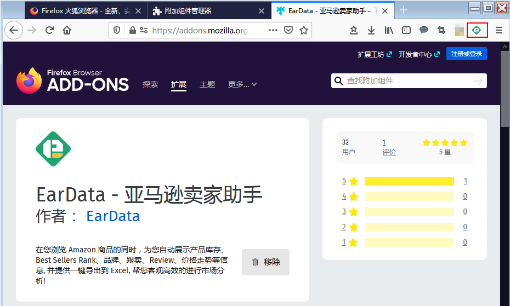
Task: Submit search with the arrow button
Action: (x=478, y=80)
